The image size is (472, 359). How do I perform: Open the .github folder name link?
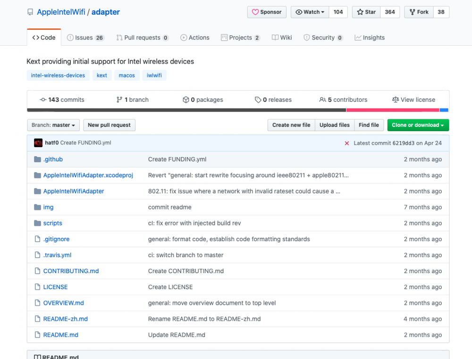point(53,159)
